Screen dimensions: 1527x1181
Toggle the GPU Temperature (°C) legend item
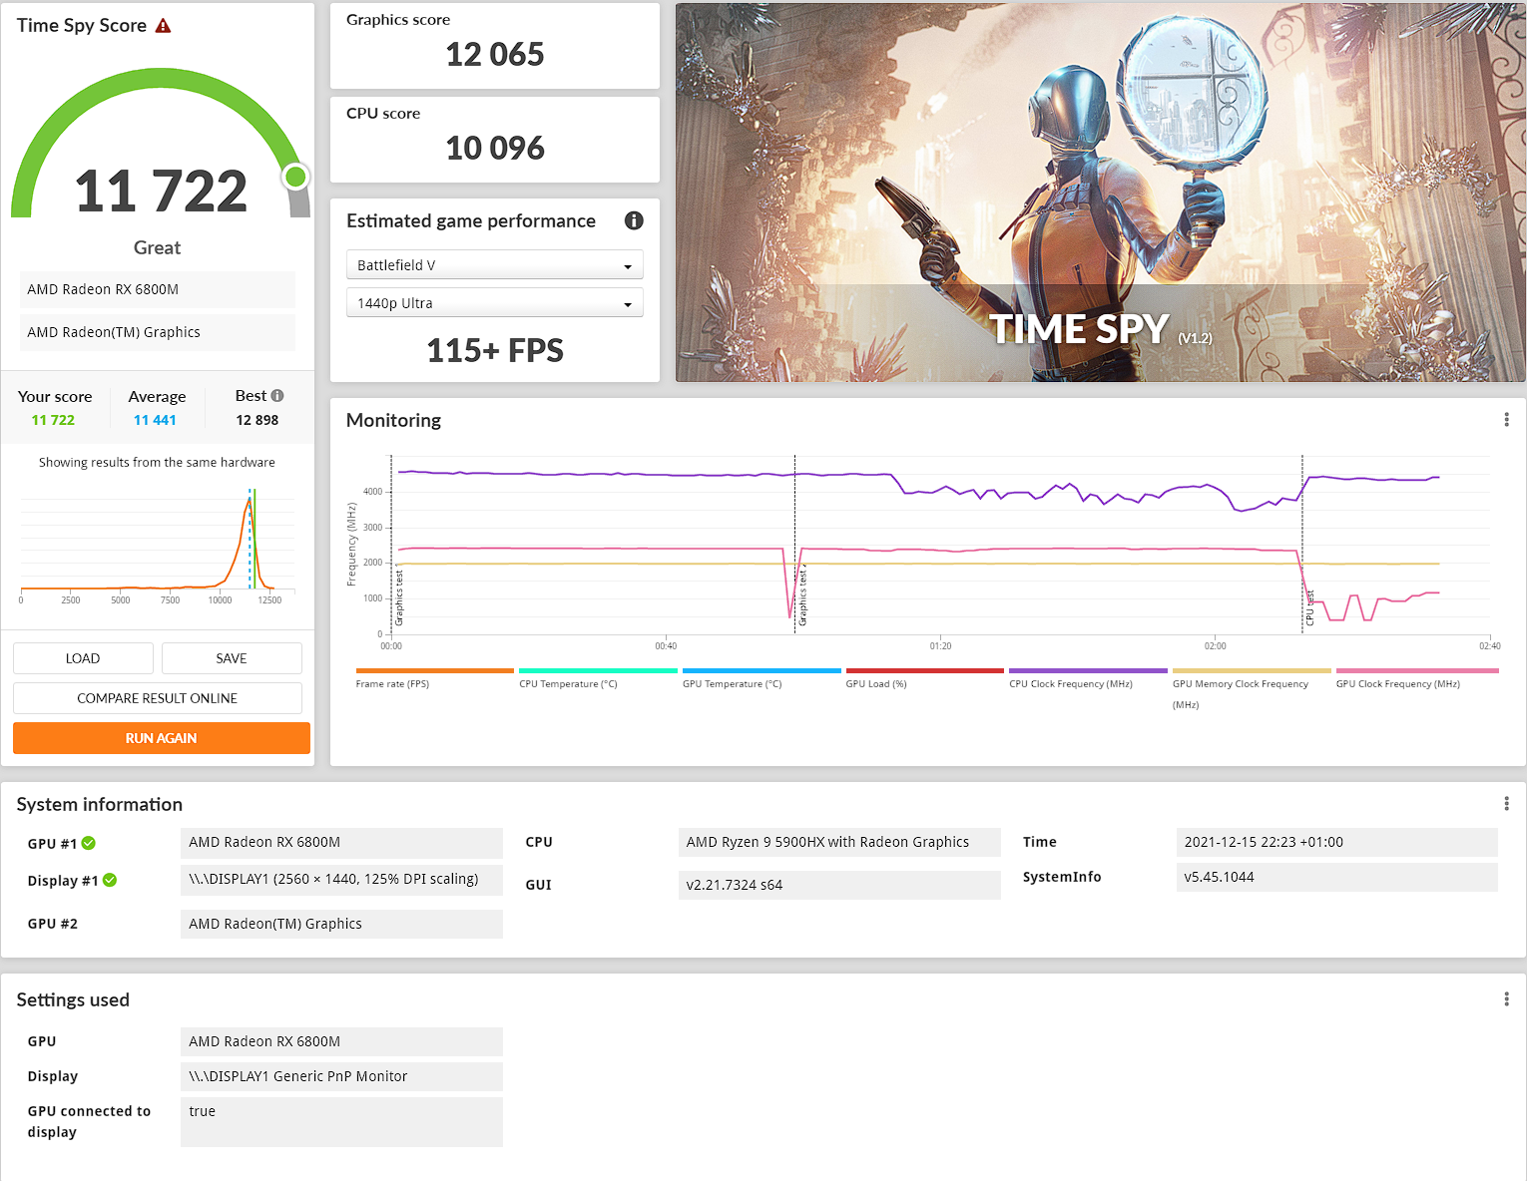tap(762, 678)
